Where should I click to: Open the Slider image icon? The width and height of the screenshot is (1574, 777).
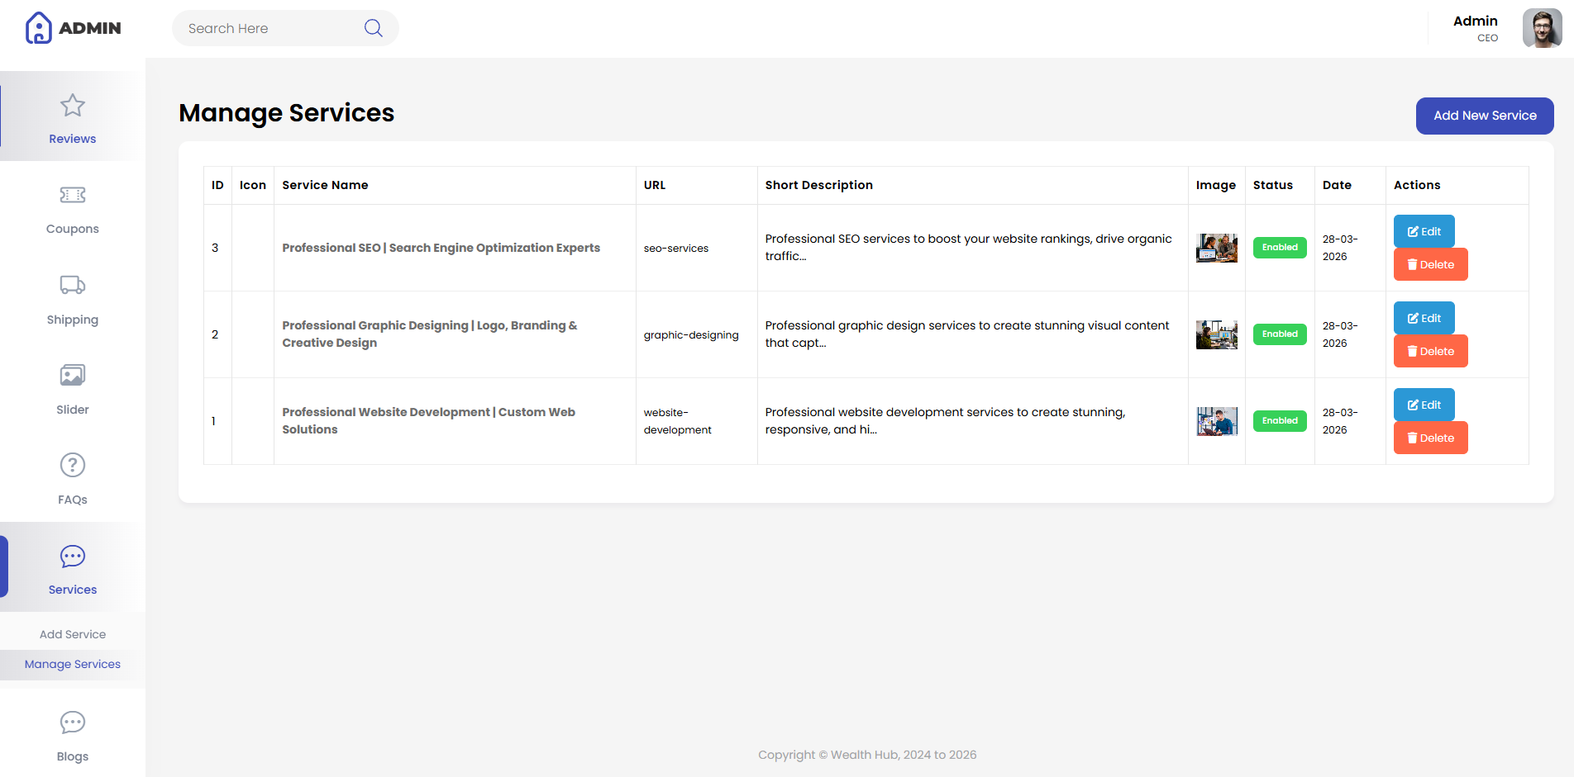tap(73, 375)
